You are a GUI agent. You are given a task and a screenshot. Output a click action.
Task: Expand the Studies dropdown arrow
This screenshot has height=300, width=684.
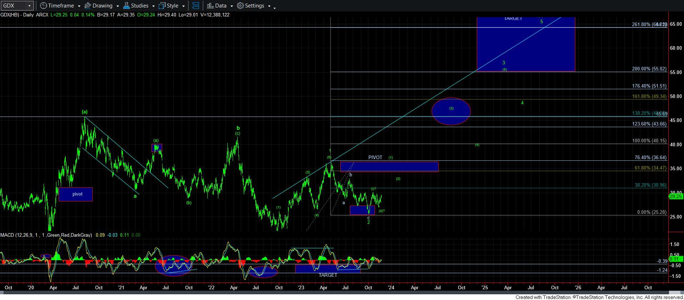click(x=153, y=6)
